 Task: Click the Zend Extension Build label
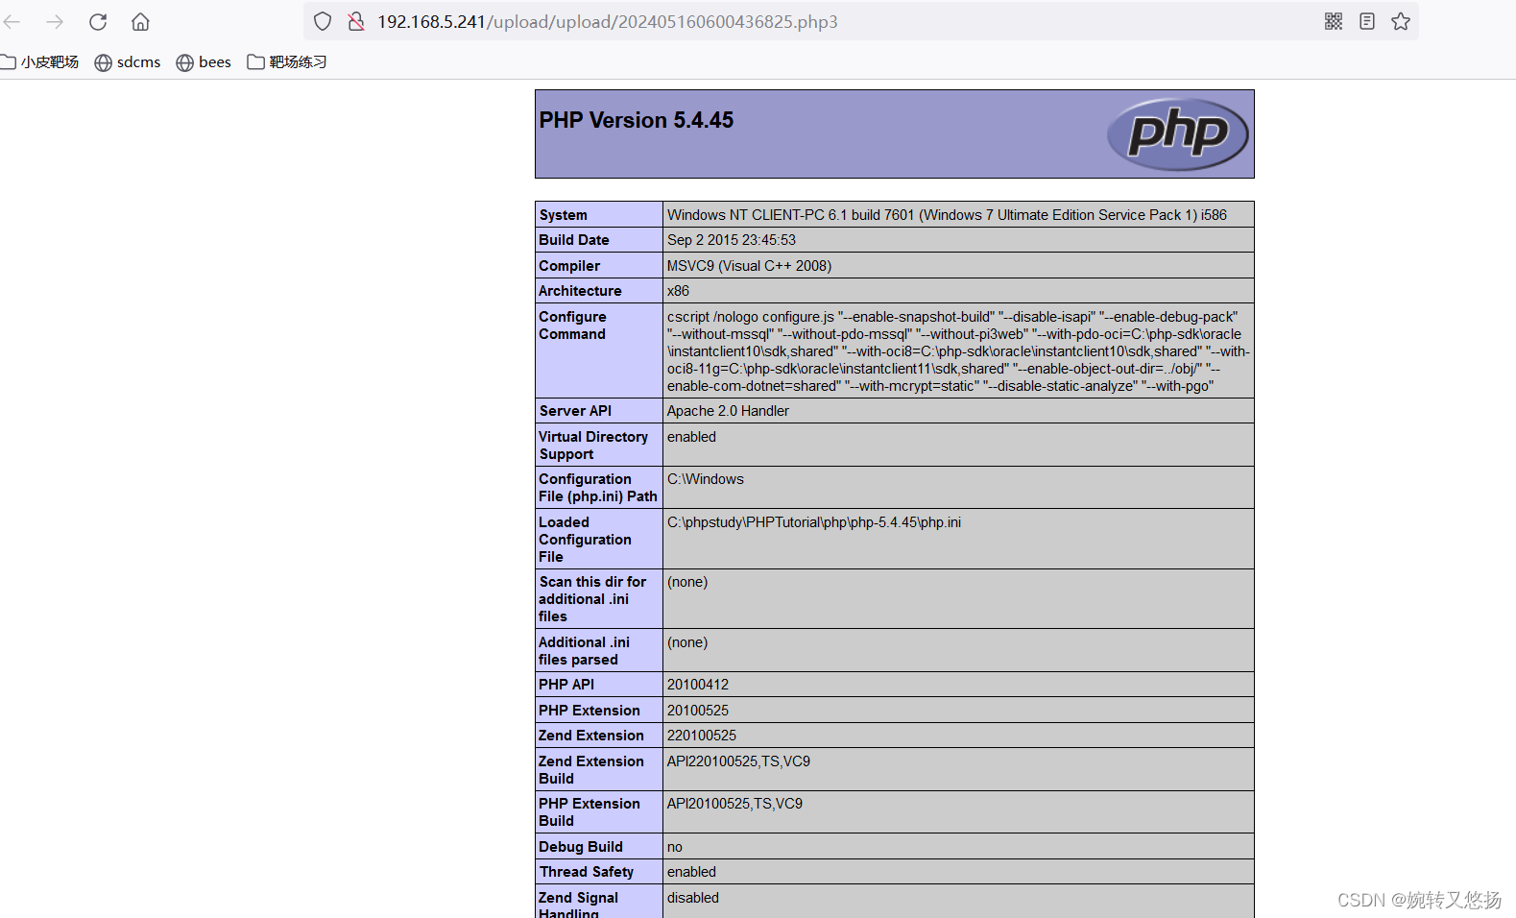click(591, 770)
